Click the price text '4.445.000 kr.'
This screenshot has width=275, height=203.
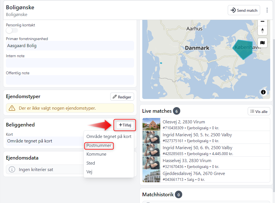pos(222,154)
